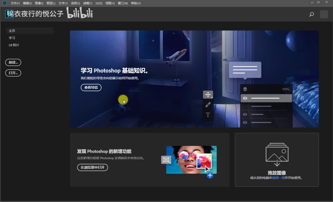The height and width of the screenshot is (202, 333).
Task: Select the 主页 sidebar tab
Action: point(30,31)
